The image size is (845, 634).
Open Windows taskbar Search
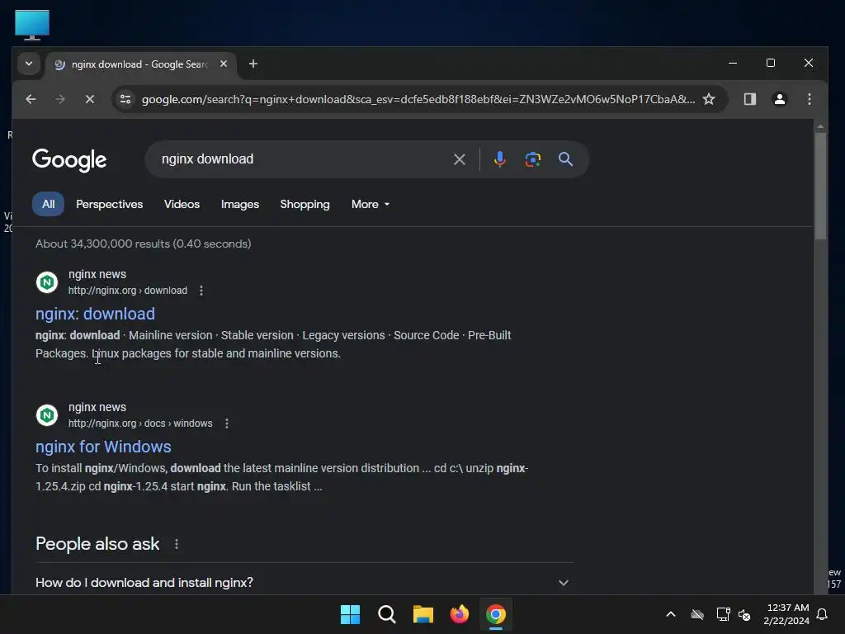[x=387, y=614]
